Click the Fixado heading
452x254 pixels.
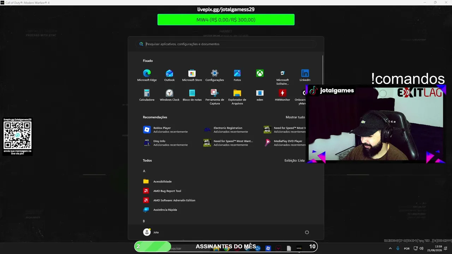[x=148, y=61]
